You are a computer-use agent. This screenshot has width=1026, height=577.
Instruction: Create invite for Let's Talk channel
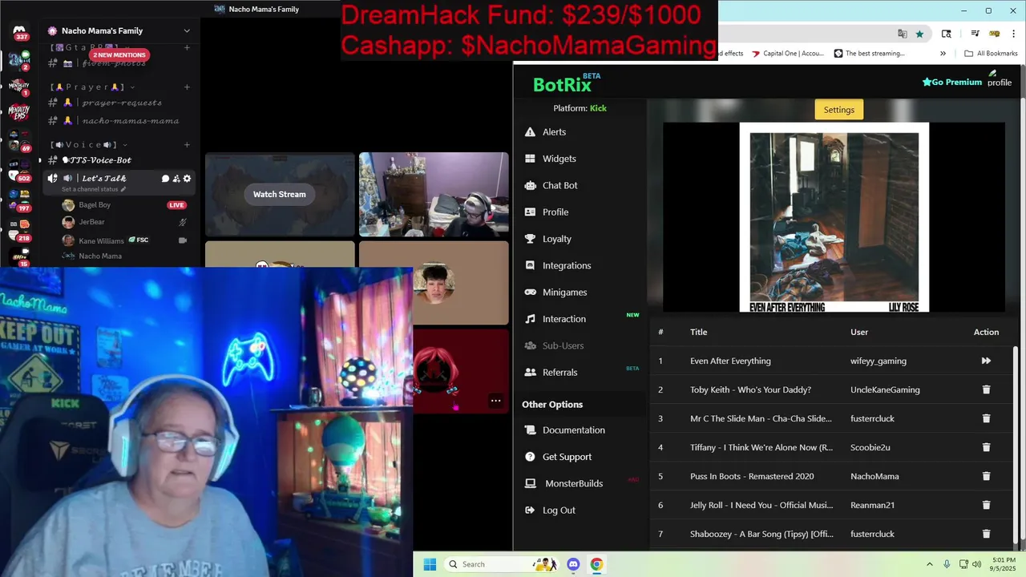[176, 179]
